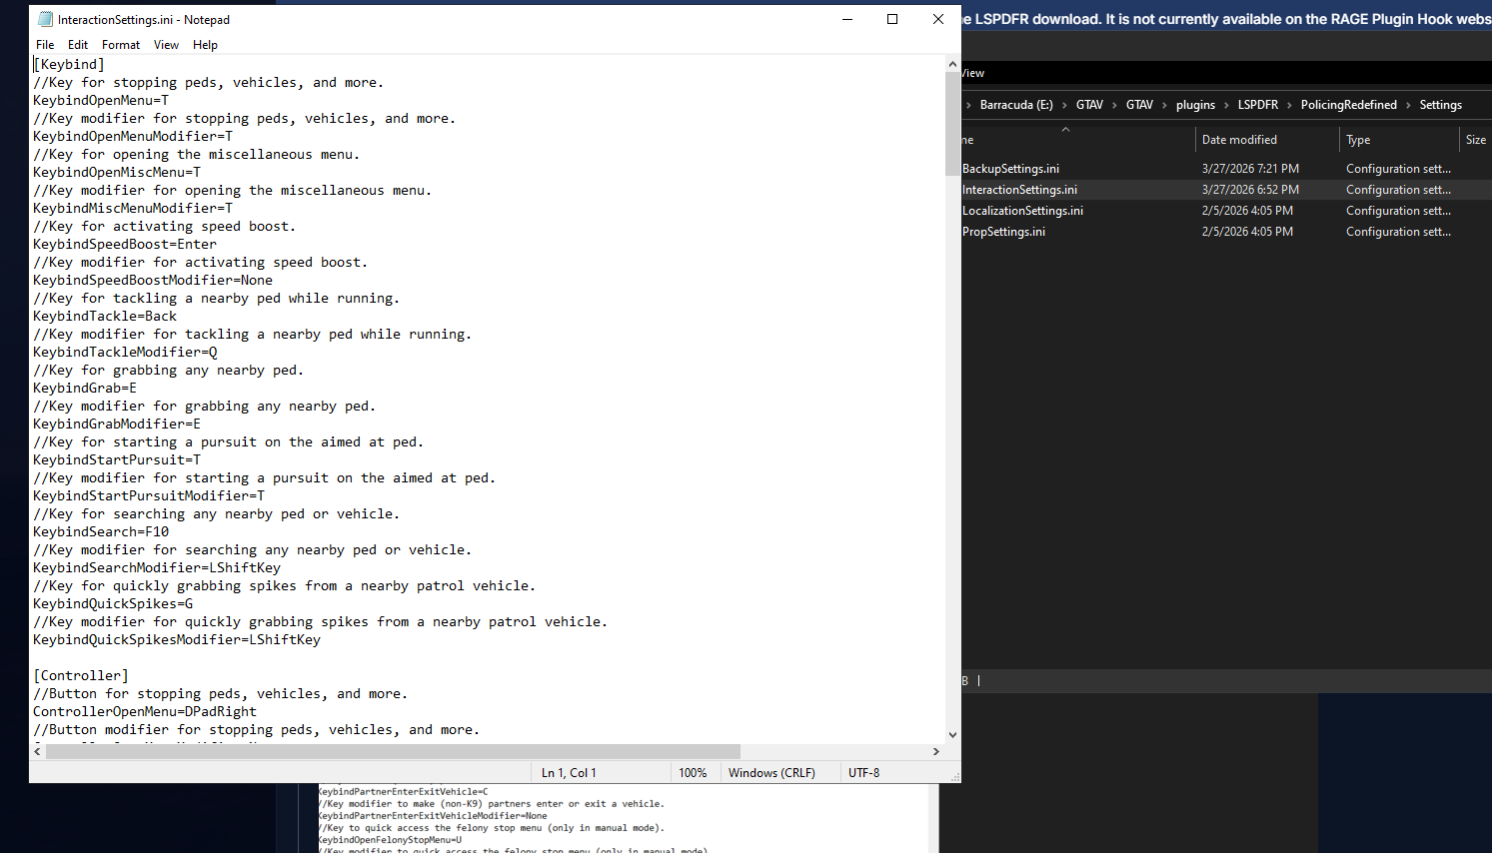Click the "Ln 1, Col 1" status bar entry
The width and height of the screenshot is (1492, 853).
tap(569, 773)
